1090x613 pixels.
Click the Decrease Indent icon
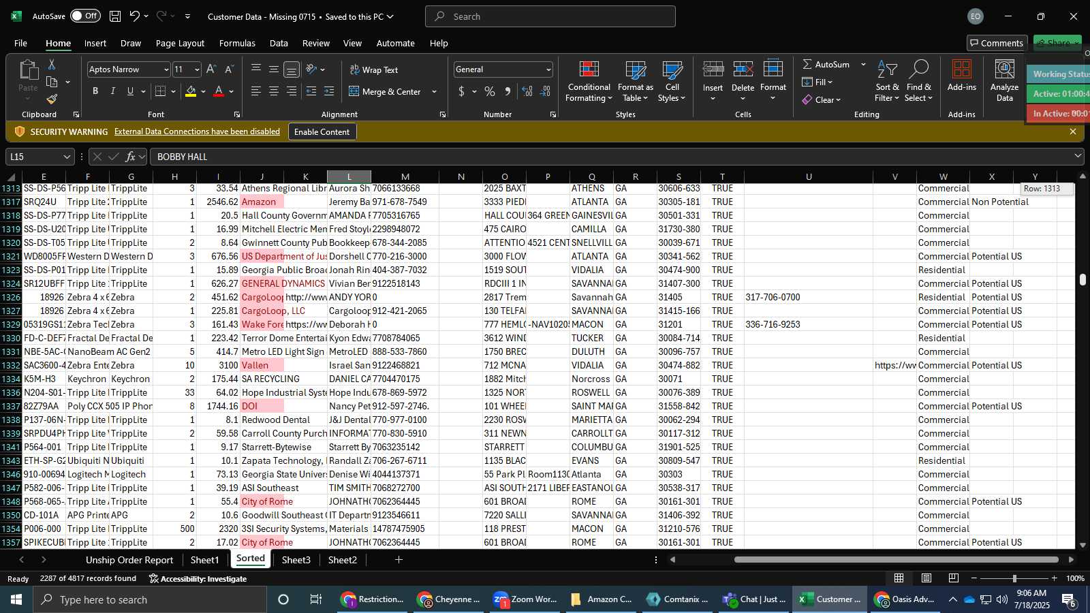click(311, 91)
